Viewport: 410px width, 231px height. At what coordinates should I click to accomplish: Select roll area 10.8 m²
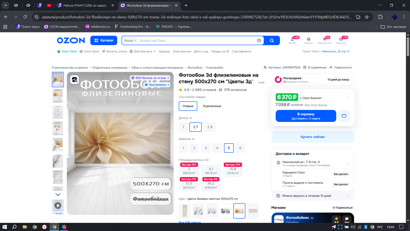(233, 170)
